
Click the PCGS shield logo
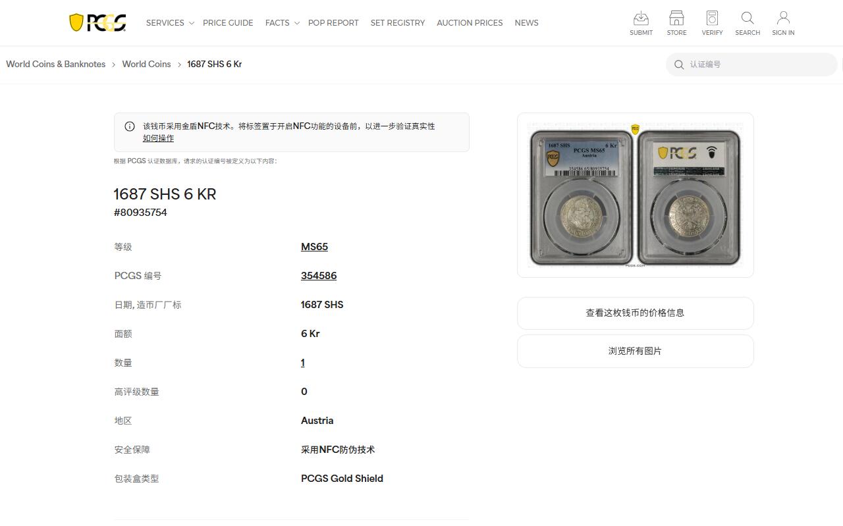(x=97, y=22)
